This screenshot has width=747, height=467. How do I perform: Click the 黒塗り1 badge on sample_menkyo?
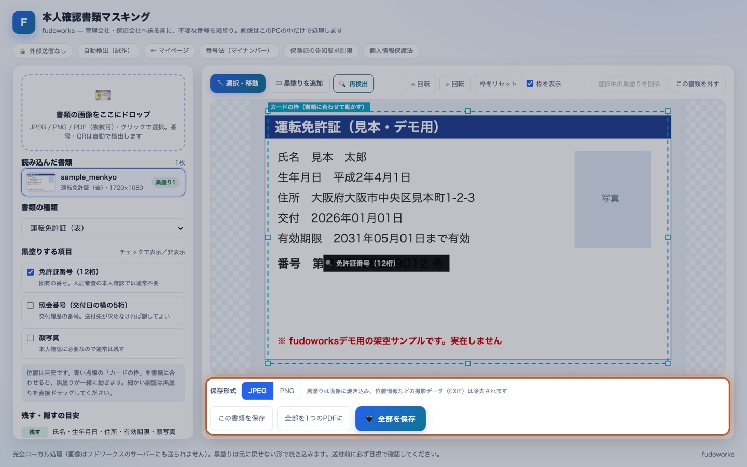point(165,182)
